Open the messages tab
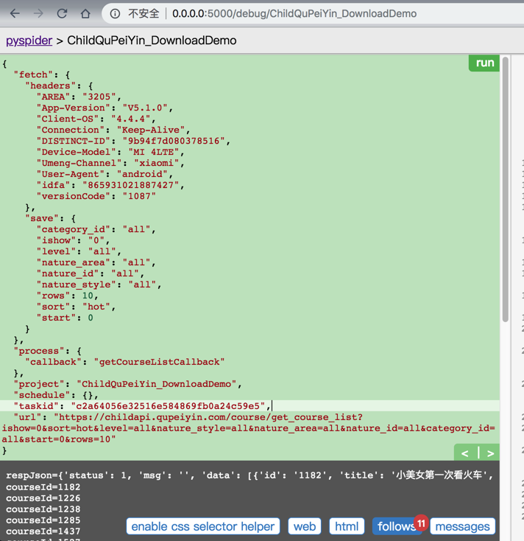 click(x=462, y=526)
